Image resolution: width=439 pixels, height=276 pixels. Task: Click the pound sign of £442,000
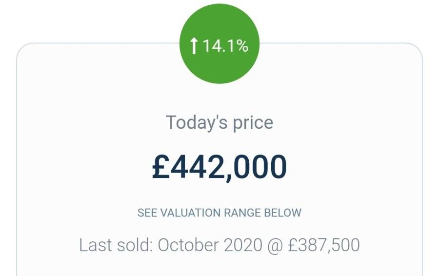click(161, 167)
